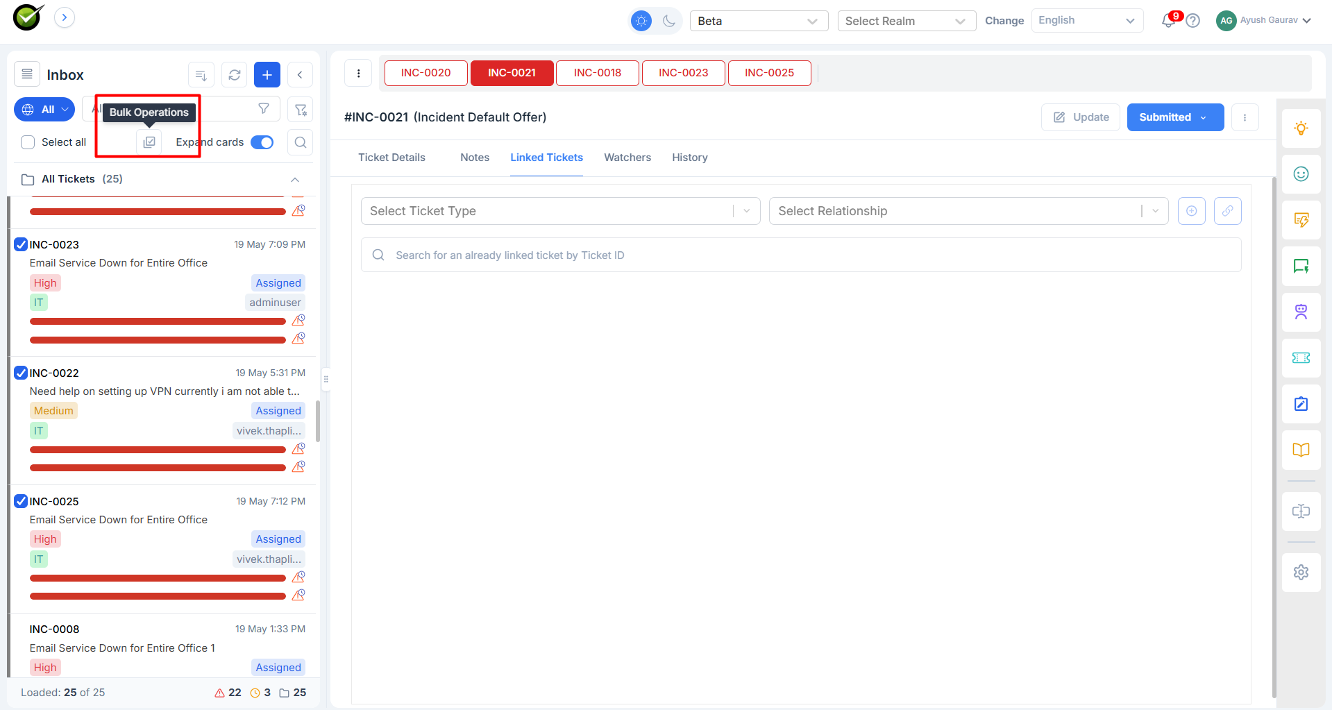1332x710 pixels.
Task: Switch to the INC-0018 ticket tab
Action: tap(597, 73)
